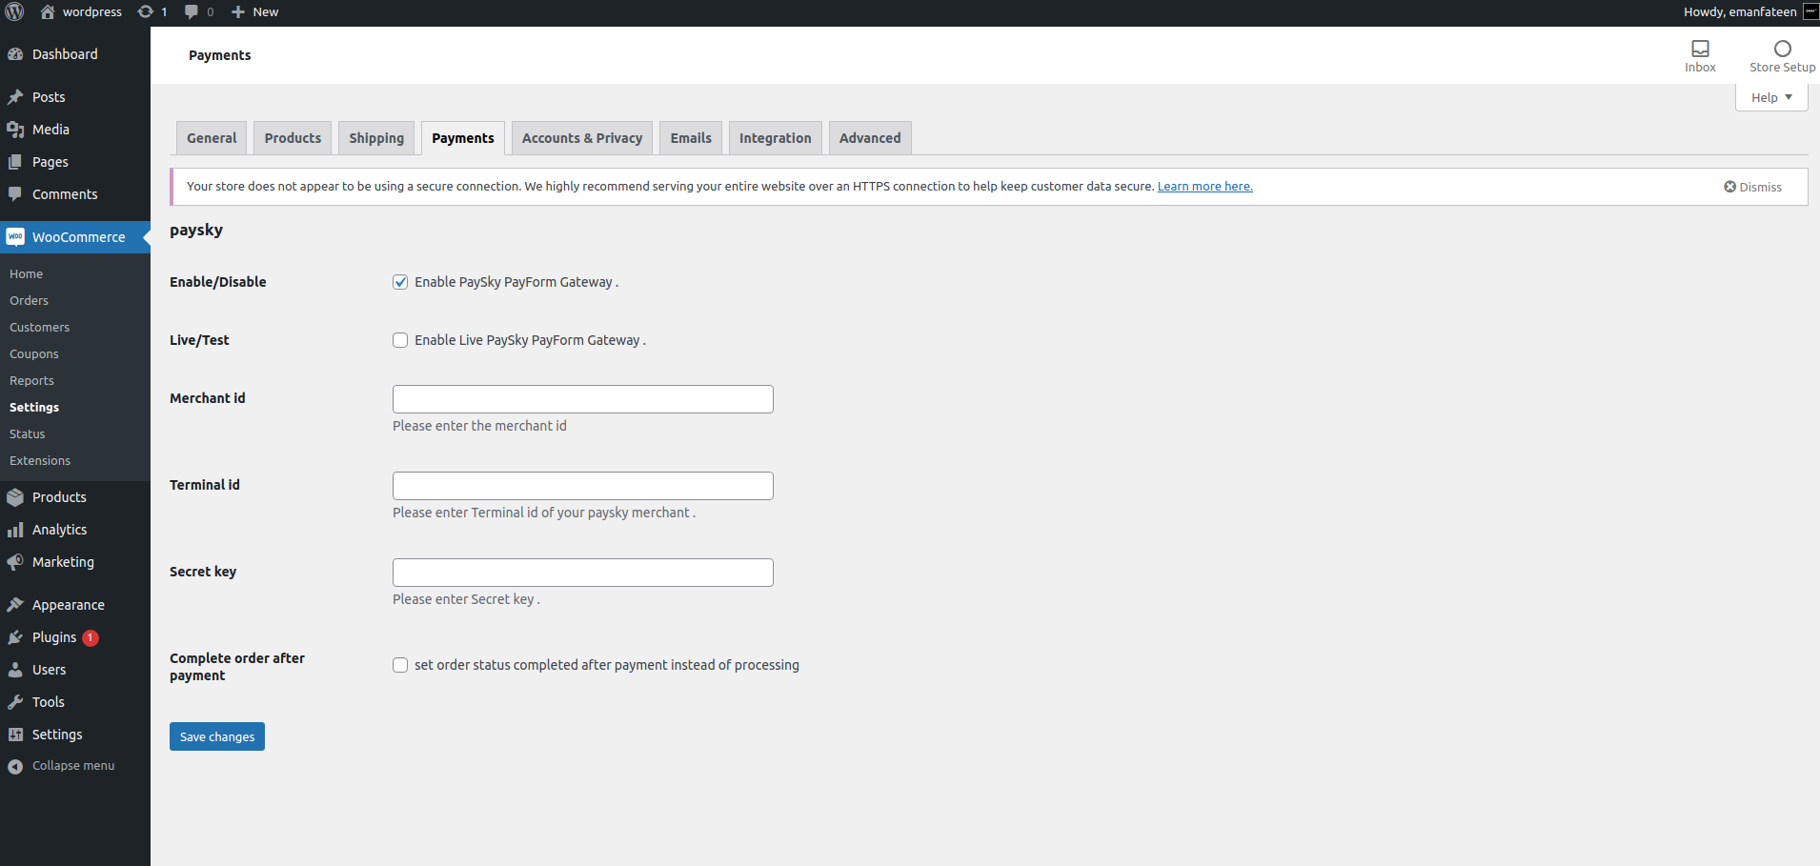1820x866 pixels.
Task: Switch to the General tab
Action: pos(212,138)
